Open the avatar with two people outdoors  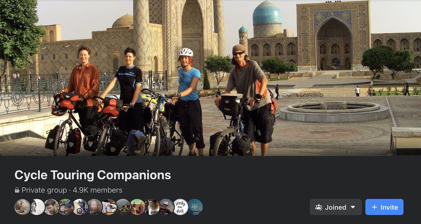point(138,207)
